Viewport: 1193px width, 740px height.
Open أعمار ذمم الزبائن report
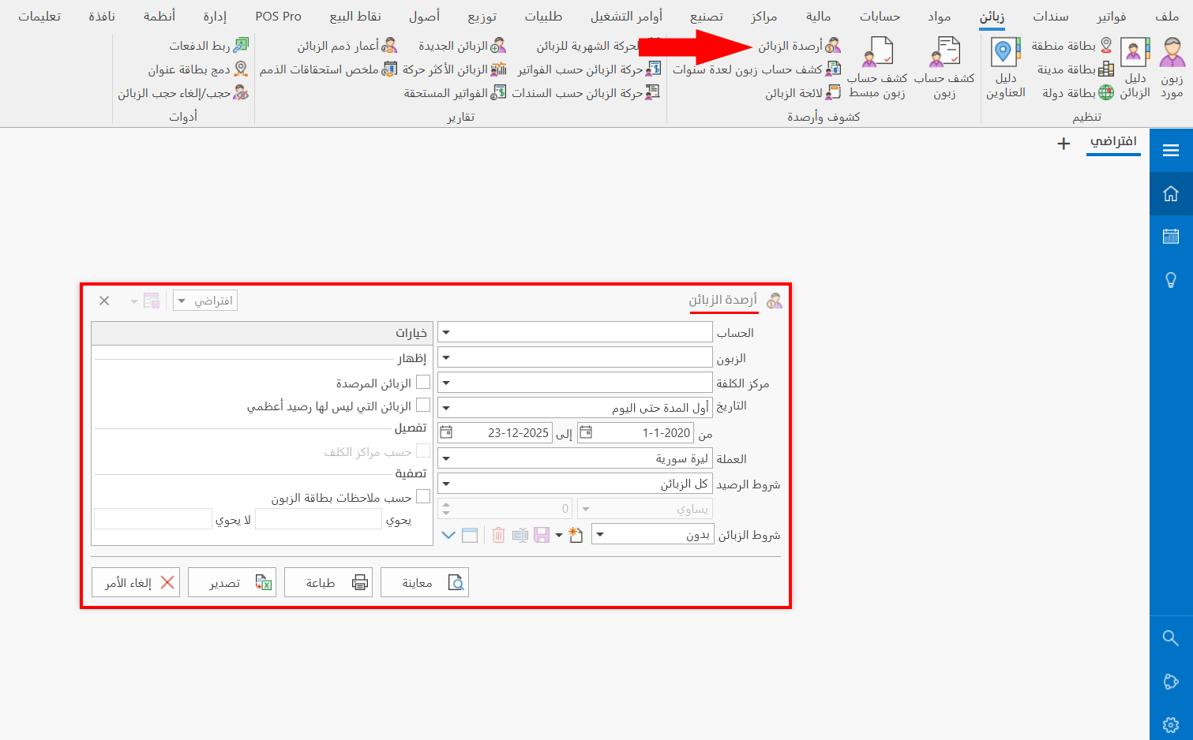click(342, 46)
